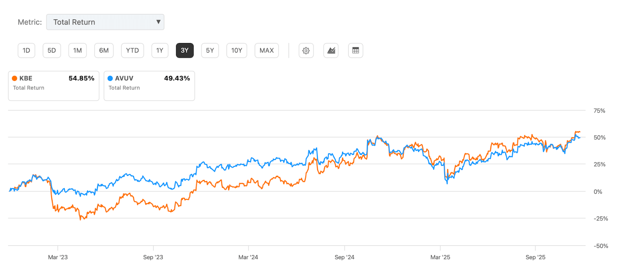The width and height of the screenshot is (620, 271).
Task: Show year-to-date with YTD
Action: 132,51
